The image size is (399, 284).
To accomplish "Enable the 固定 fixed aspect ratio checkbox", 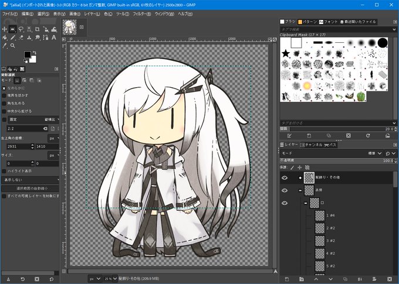I will coord(4,119).
